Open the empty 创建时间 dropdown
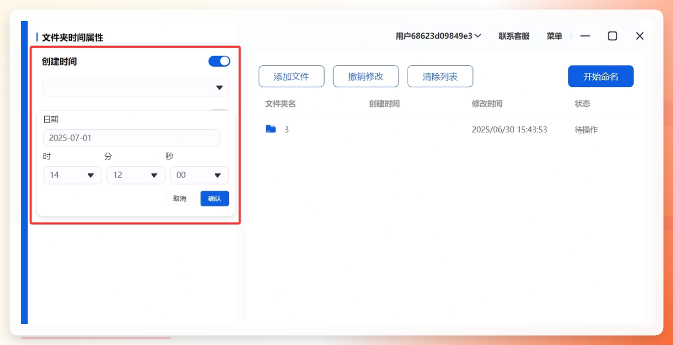This screenshot has width=673, height=345. point(136,88)
